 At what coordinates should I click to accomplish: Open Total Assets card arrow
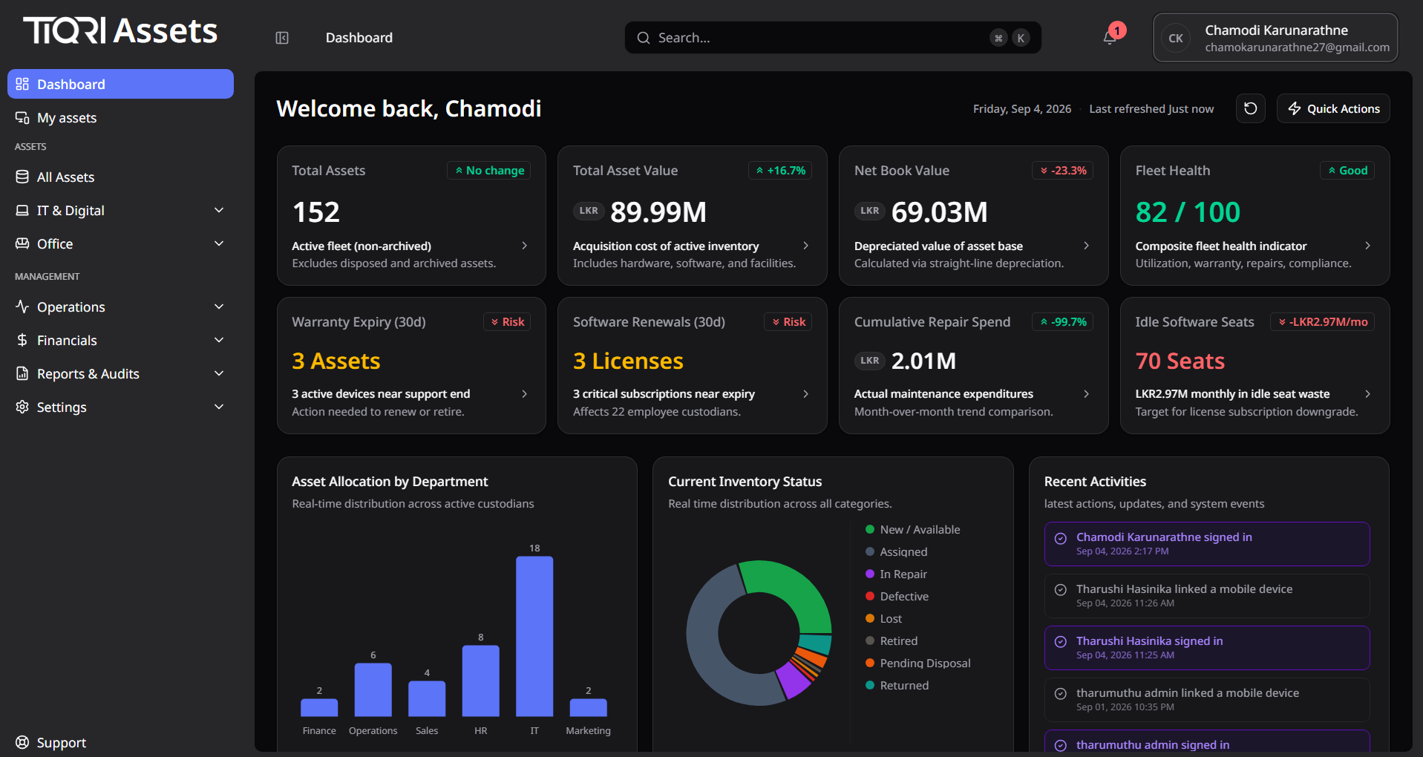(x=525, y=246)
